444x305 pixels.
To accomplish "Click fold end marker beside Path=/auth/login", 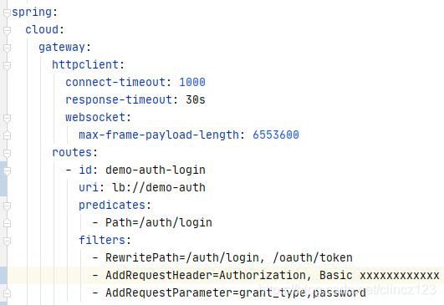I will click(7, 223).
